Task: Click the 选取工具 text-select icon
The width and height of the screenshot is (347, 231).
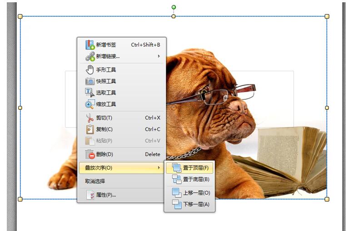Action: [x=89, y=93]
